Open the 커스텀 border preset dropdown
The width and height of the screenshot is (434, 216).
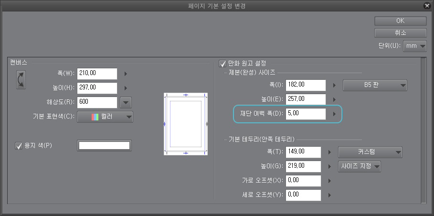[x=370, y=152]
